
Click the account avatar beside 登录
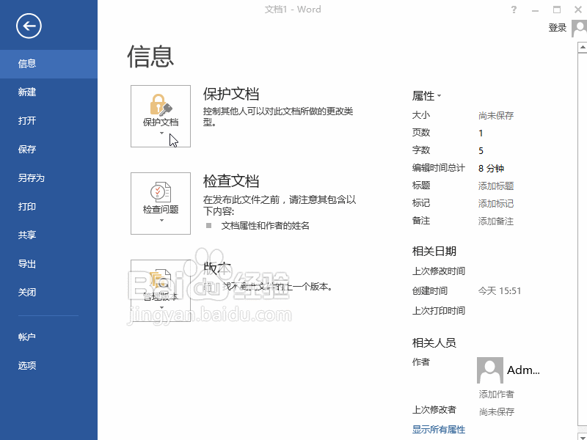579,29
